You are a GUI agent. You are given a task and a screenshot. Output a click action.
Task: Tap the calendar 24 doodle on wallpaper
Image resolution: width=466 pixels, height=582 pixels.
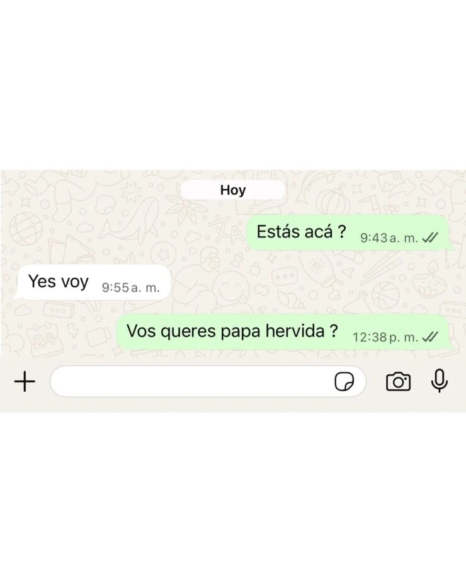[x=44, y=336]
